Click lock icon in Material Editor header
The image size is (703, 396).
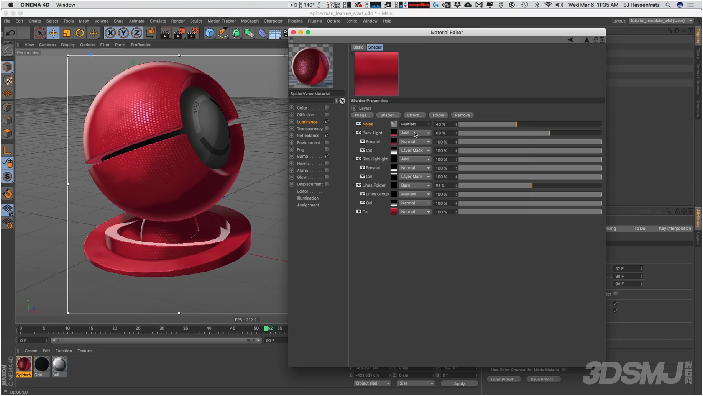596,39
